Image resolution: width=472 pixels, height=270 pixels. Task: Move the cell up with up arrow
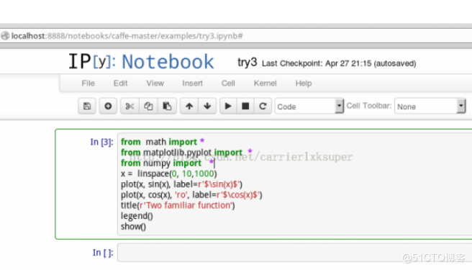(189, 106)
